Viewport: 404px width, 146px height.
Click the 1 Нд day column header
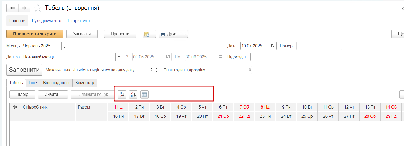coord(118,107)
